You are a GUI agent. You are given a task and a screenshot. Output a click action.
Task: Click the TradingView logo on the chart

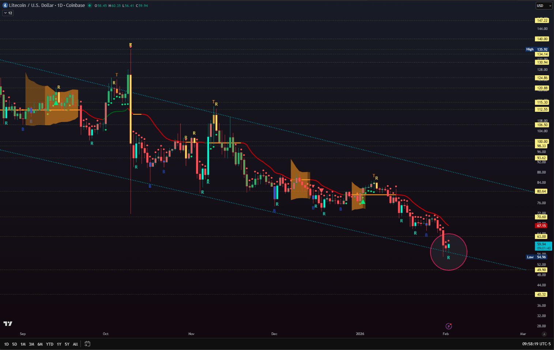pyautogui.click(x=8, y=323)
